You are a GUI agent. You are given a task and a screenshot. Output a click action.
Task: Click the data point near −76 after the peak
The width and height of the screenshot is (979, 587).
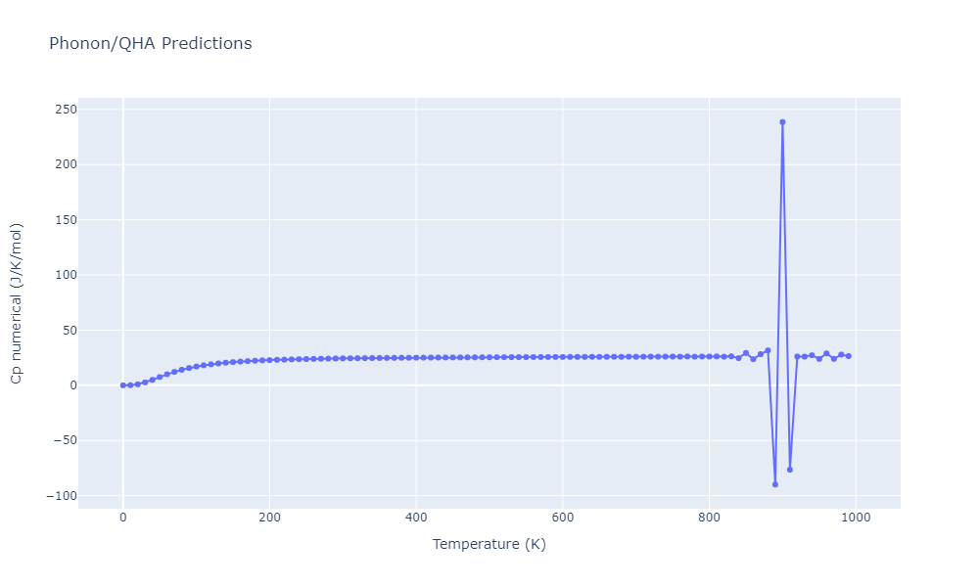[790, 470]
